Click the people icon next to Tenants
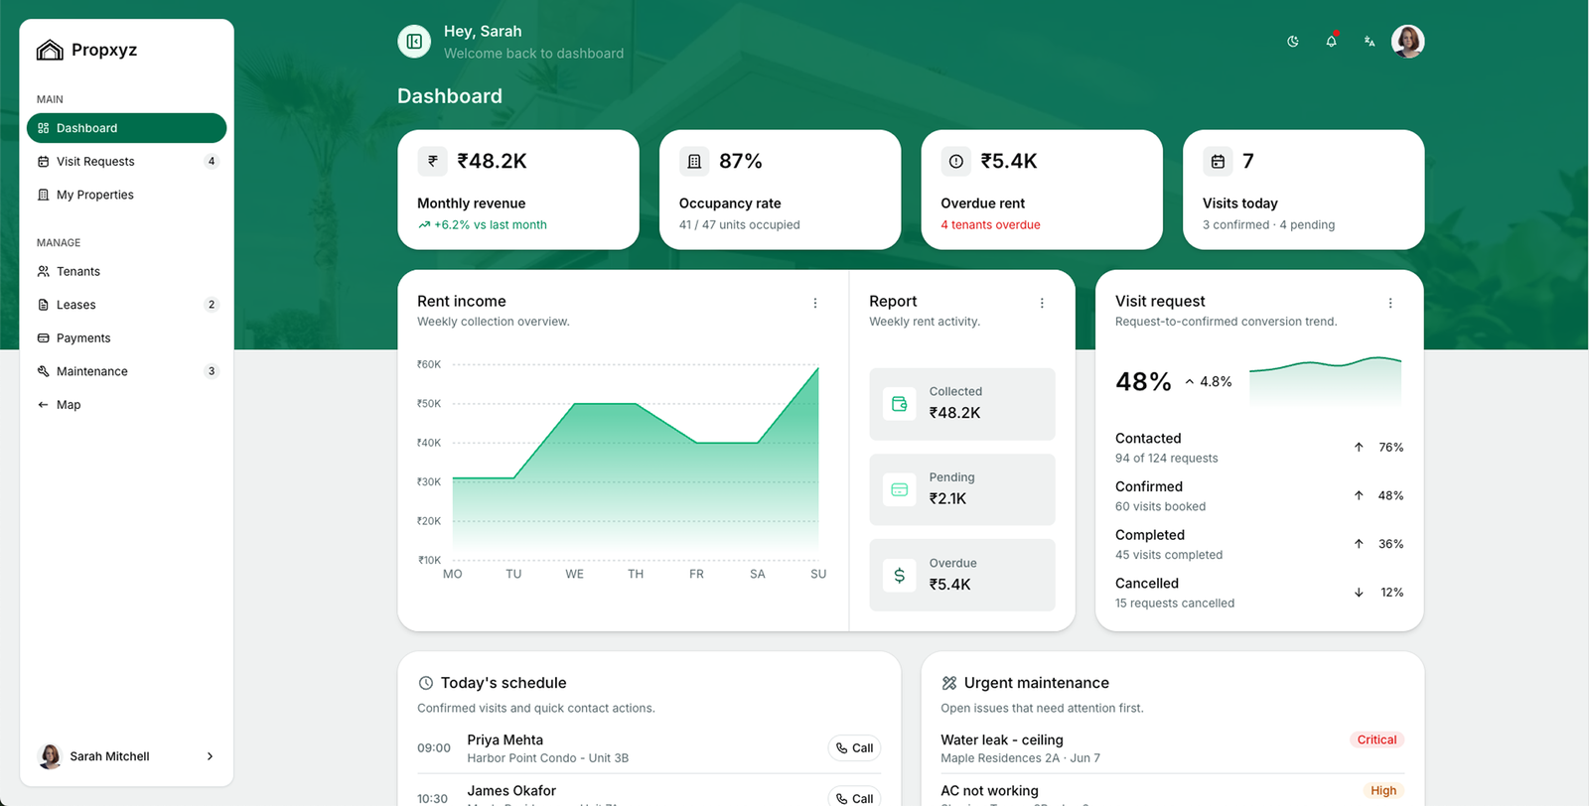 [x=43, y=271]
